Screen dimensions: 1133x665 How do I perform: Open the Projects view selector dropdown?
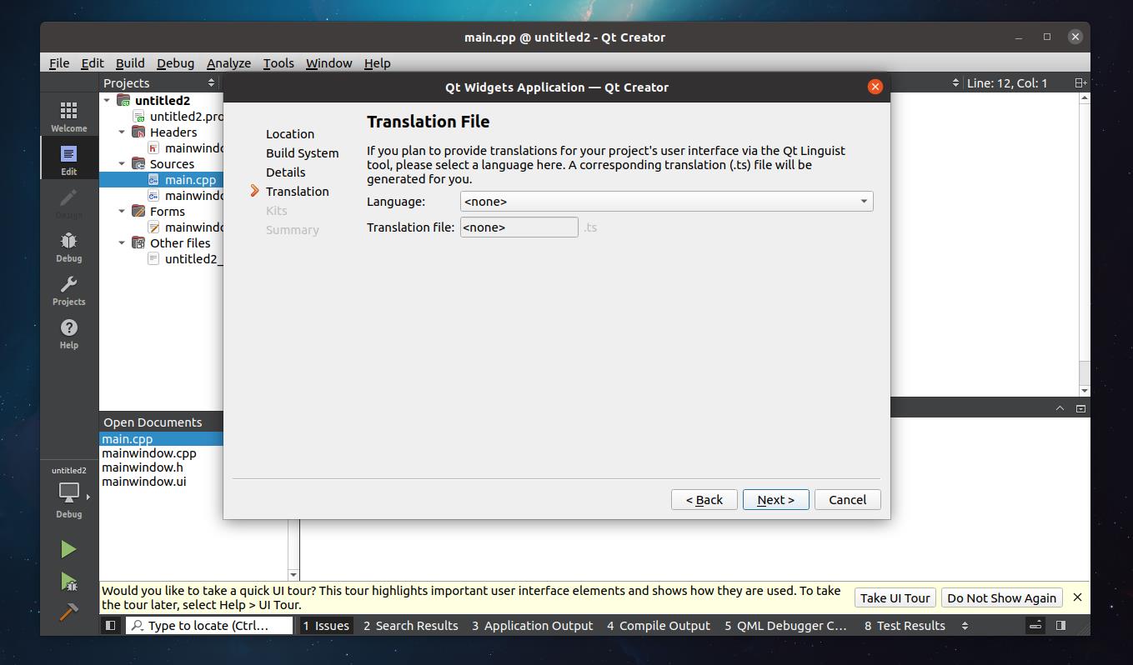[159, 82]
